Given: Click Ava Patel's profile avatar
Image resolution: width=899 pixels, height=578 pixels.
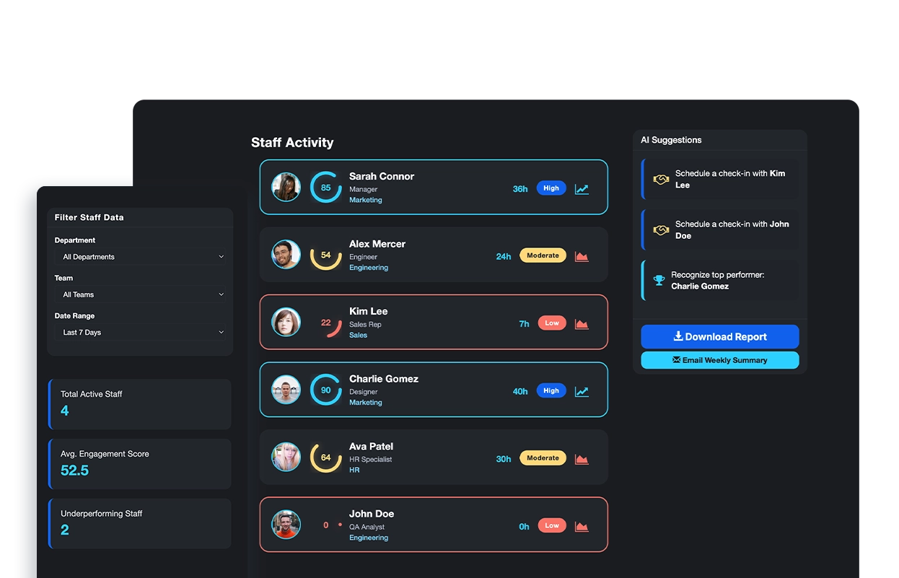Looking at the screenshot, I should pyautogui.click(x=286, y=457).
